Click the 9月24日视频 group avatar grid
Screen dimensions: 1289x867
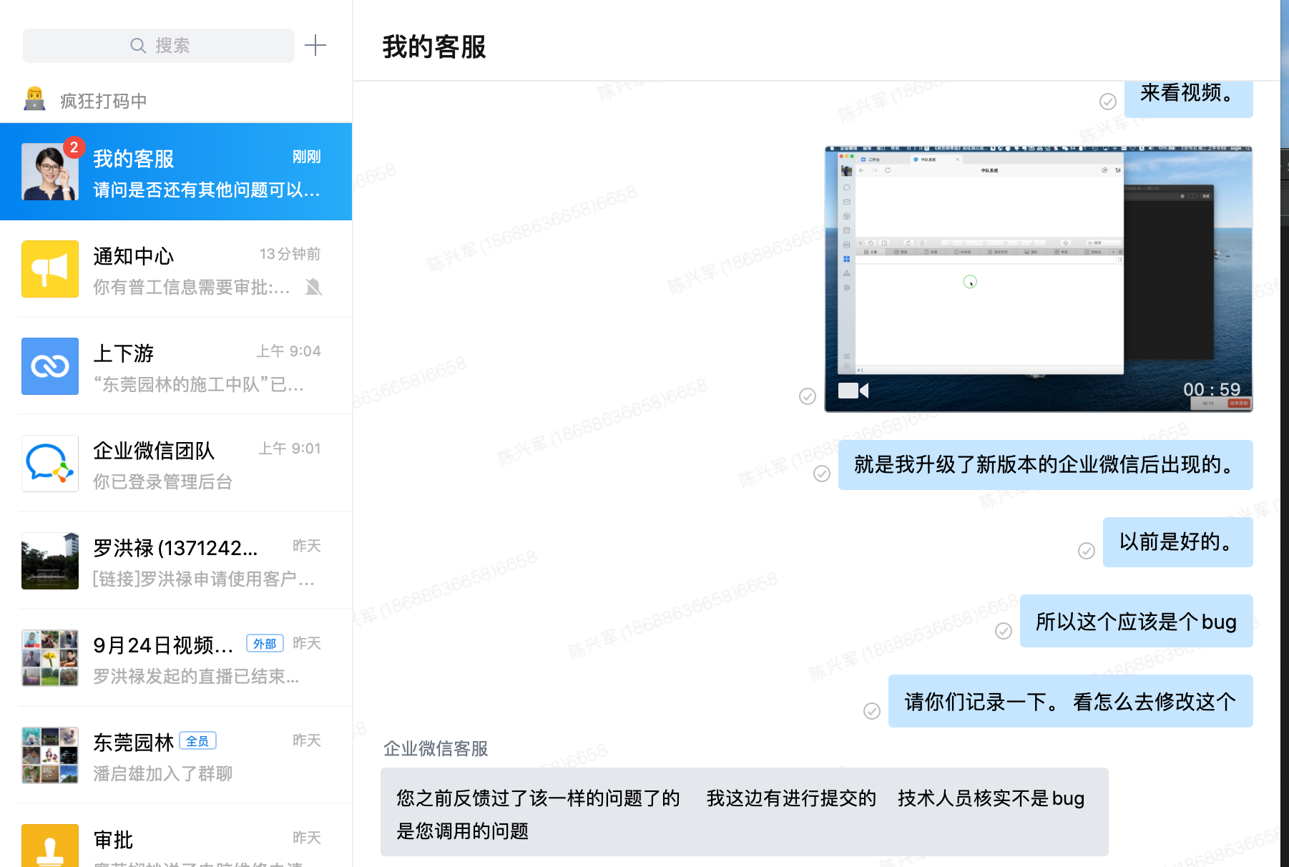(x=50, y=658)
